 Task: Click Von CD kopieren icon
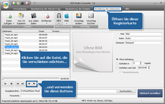(x=21, y=16)
